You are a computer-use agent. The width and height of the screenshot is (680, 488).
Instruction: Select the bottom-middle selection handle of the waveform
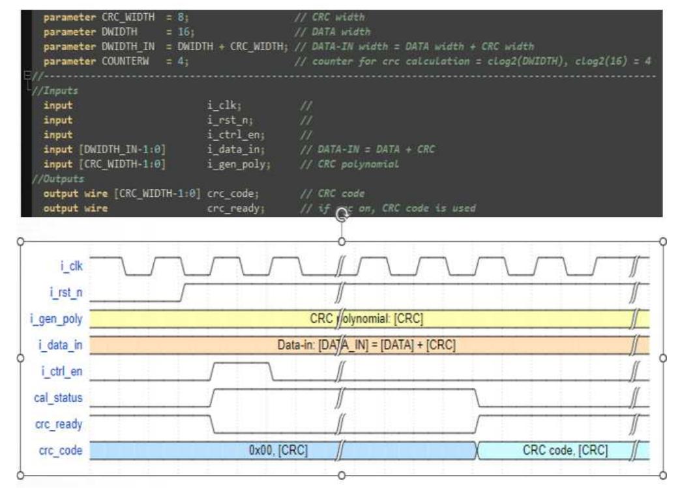342,476
